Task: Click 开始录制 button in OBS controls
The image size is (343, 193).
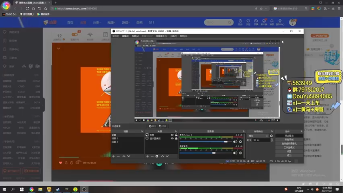Action: (289, 140)
